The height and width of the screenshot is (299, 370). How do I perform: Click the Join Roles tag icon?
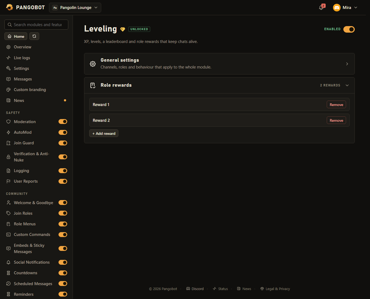pos(8,213)
